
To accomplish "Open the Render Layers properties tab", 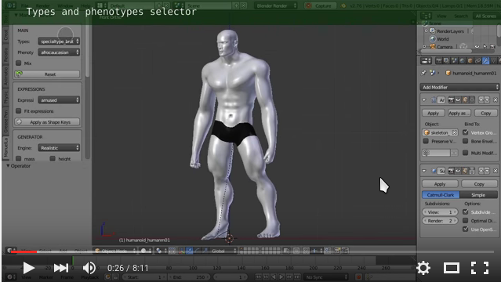I will point(446,60).
